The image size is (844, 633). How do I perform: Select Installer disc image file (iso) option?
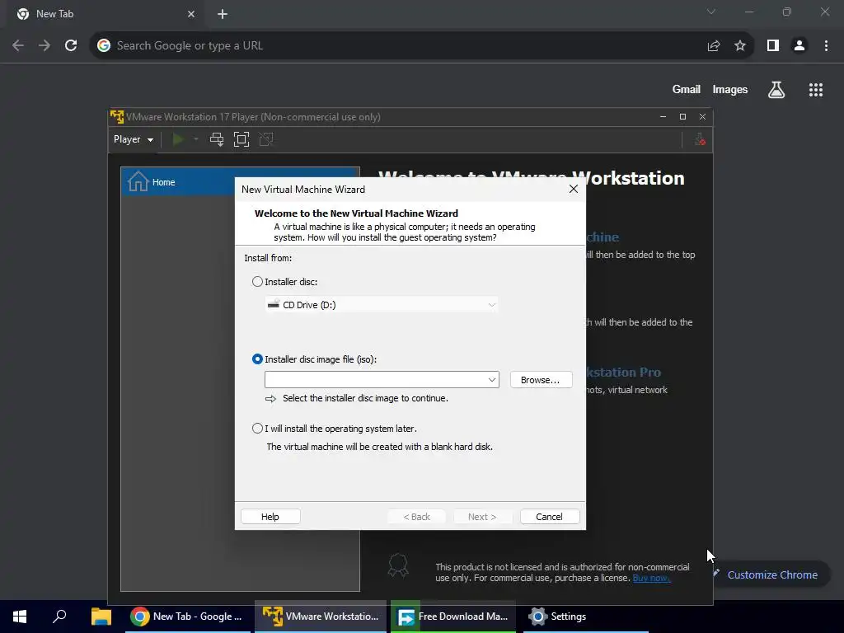pos(257,359)
